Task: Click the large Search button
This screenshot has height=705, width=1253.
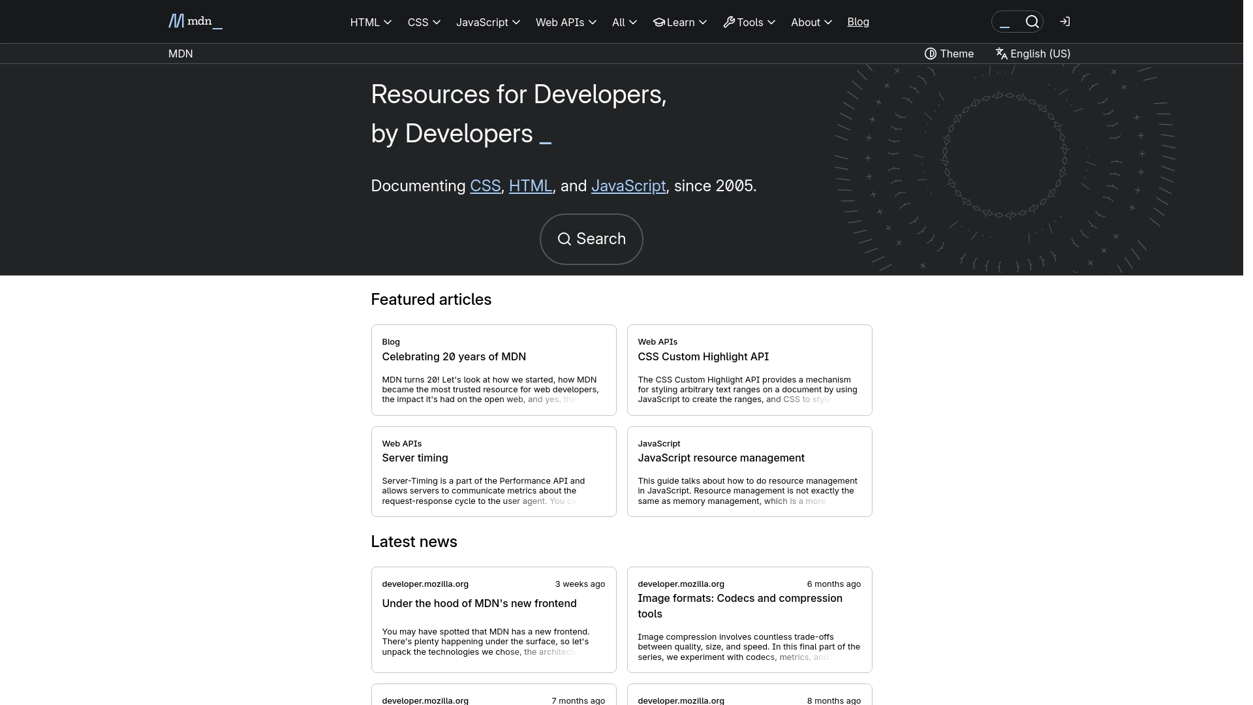Action: 591,239
